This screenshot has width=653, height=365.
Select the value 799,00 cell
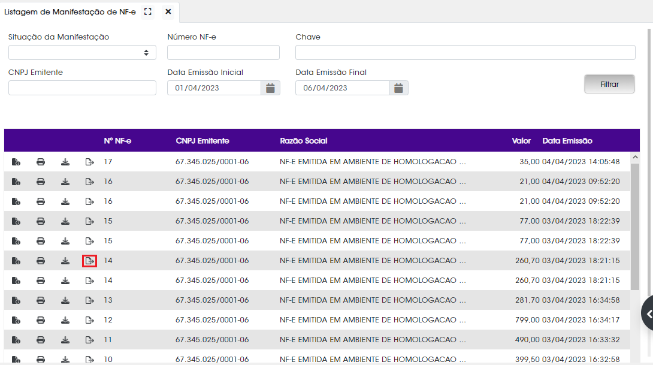527,320
